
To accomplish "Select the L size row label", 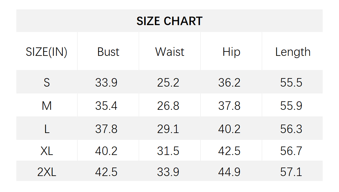I will pyautogui.click(x=47, y=129).
